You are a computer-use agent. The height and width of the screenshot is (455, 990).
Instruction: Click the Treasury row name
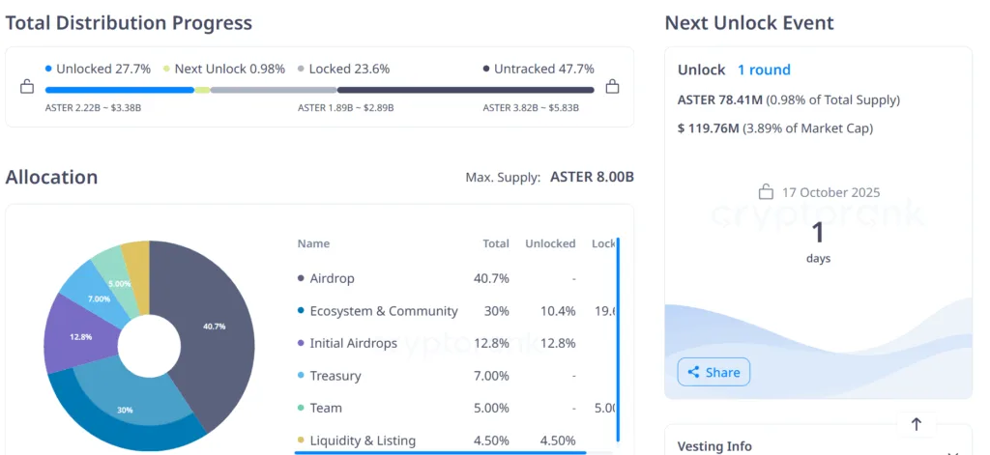335,376
